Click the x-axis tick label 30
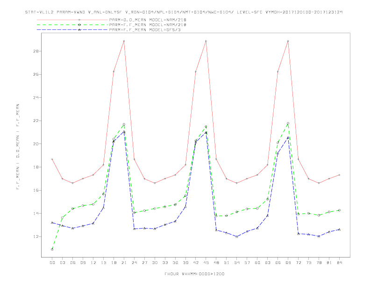 pyautogui.click(x=155, y=263)
